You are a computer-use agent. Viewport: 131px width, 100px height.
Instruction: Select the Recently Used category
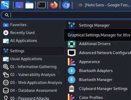tap(33, 33)
